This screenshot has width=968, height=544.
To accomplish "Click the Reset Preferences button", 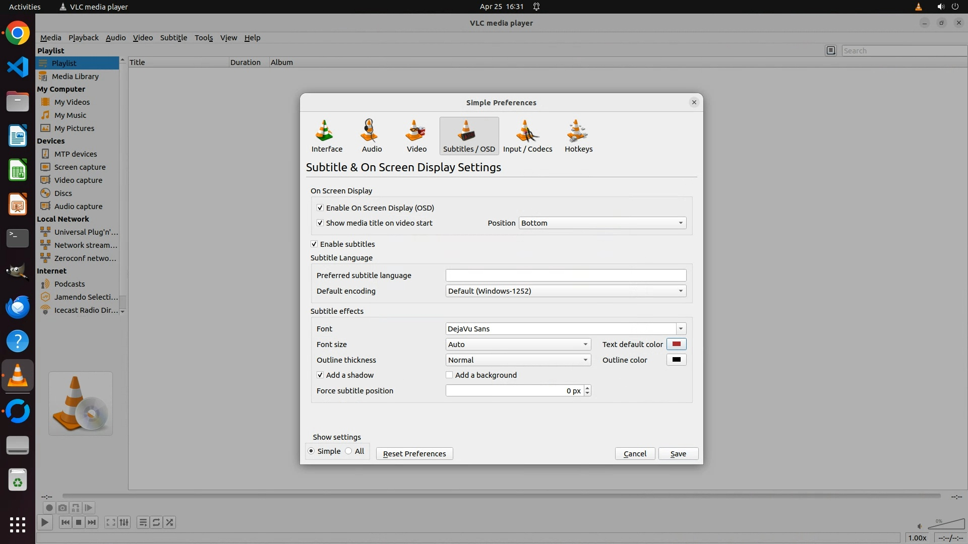I will (414, 453).
